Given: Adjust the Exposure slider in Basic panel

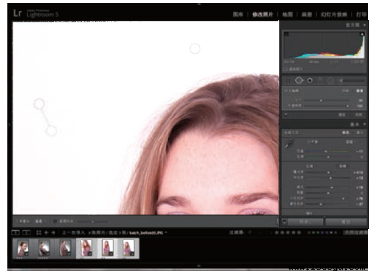Looking at the screenshot, I should pos(327,172).
